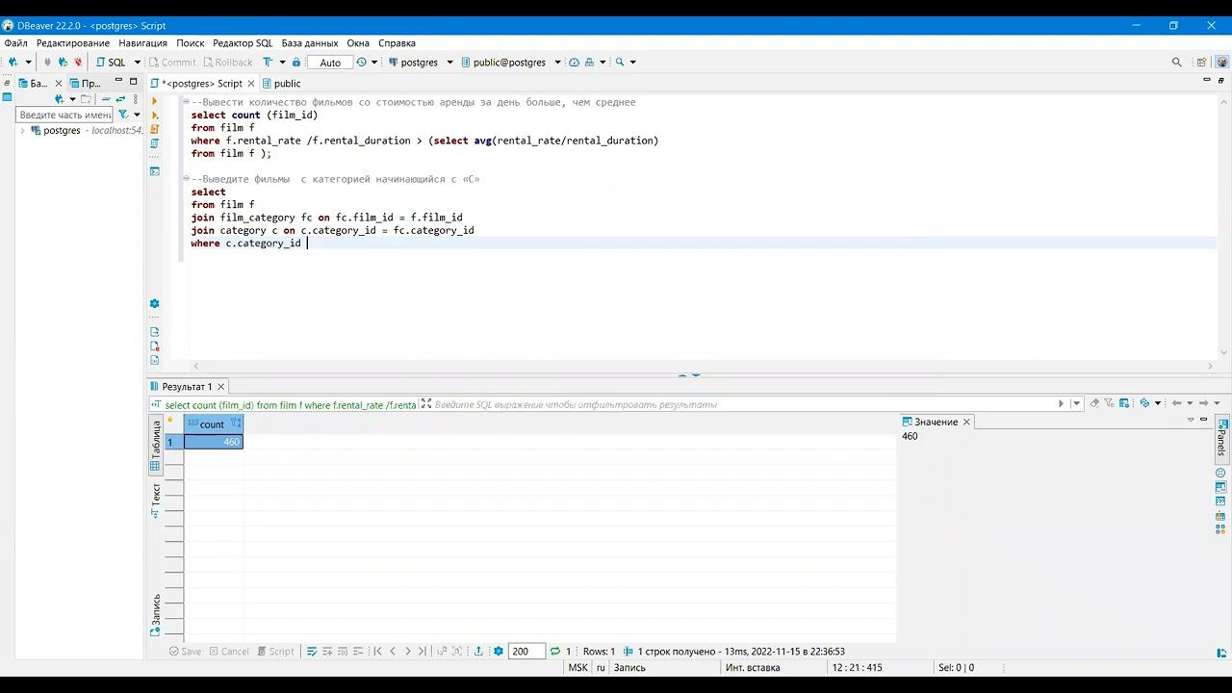Open the Редактор SQL menu

coord(243,43)
